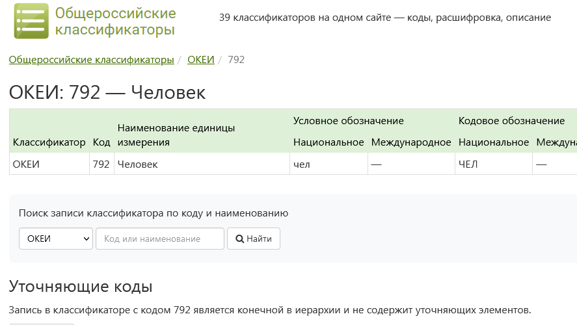Click the 'Условное обозначение' header cell
Viewport: 577px width, 325px height.
click(348, 121)
